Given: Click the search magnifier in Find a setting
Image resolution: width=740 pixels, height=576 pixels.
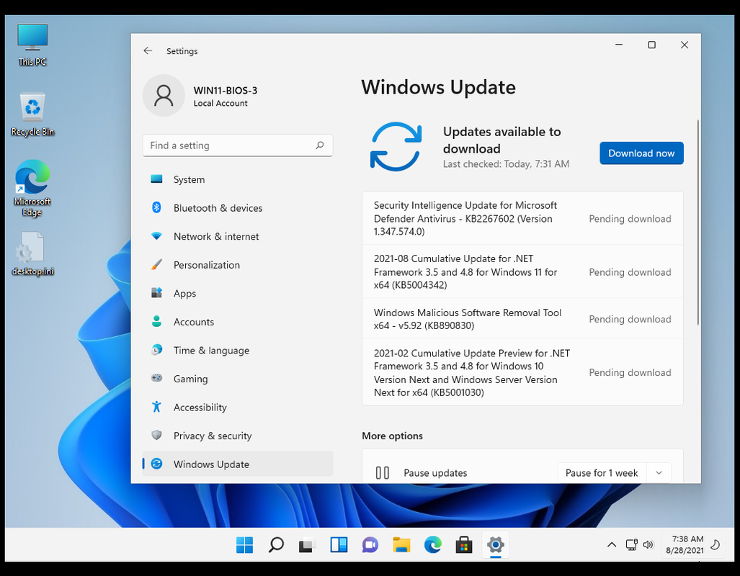Looking at the screenshot, I should [x=320, y=145].
